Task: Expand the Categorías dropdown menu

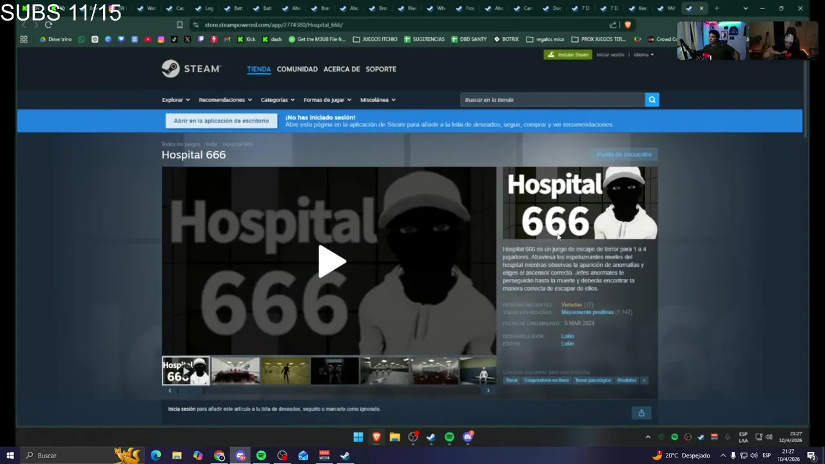Action: tap(277, 100)
